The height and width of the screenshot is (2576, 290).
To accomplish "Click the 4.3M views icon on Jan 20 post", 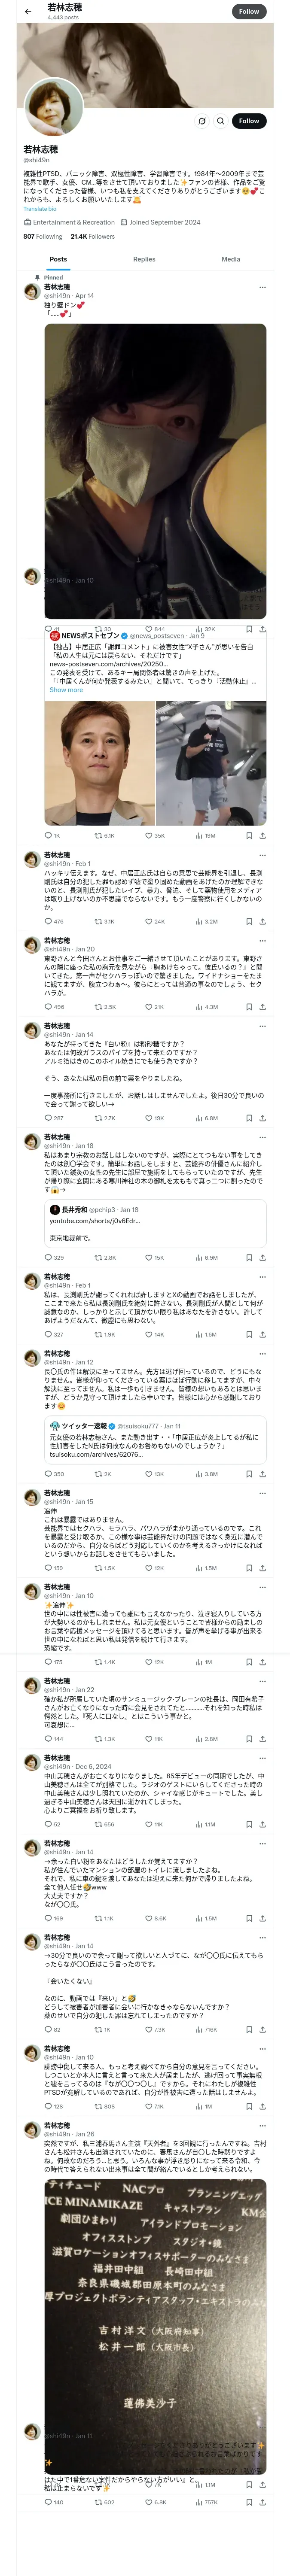I will coord(200,1007).
